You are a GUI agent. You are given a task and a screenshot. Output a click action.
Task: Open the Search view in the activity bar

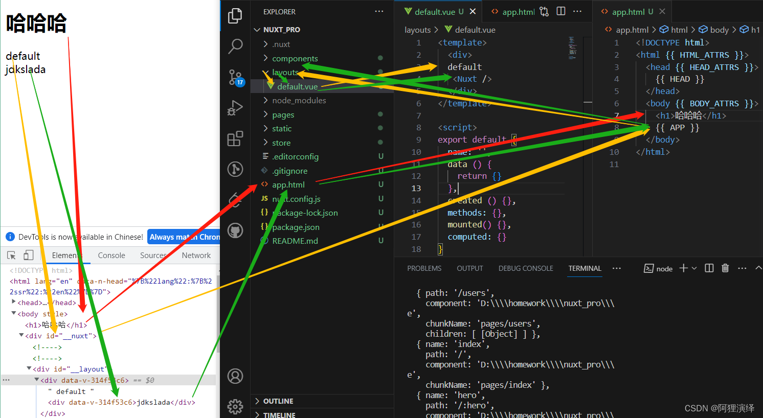click(x=235, y=47)
